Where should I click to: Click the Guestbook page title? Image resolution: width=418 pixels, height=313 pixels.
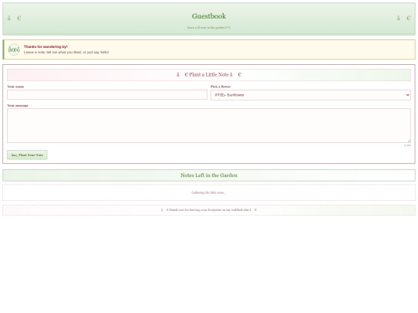click(x=209, y=16)
